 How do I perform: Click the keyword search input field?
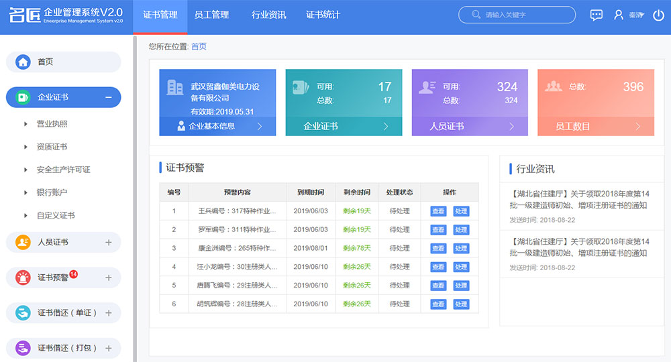point(523,15)
